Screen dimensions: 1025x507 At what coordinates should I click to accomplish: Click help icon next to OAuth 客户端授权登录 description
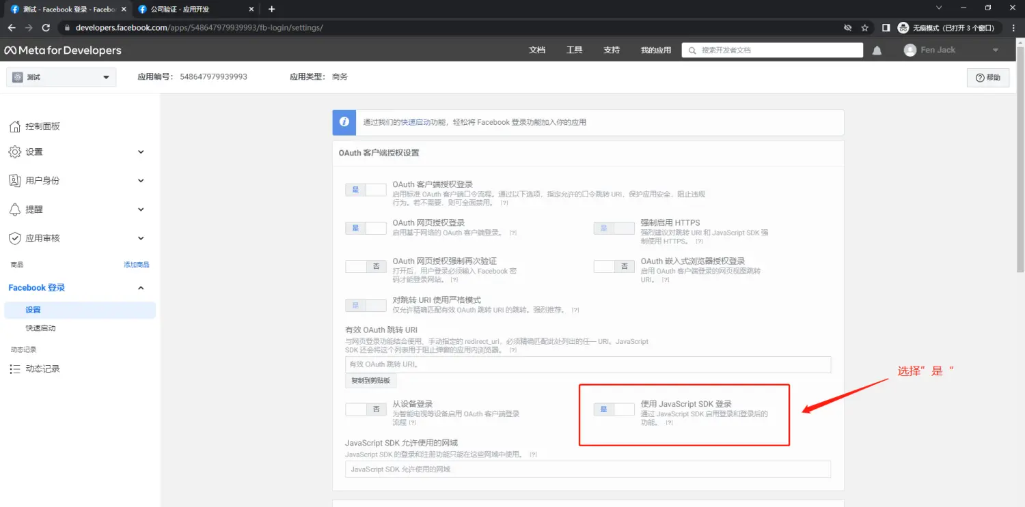tap(504, 203)
